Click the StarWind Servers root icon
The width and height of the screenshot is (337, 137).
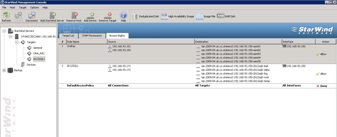point(10,31)
